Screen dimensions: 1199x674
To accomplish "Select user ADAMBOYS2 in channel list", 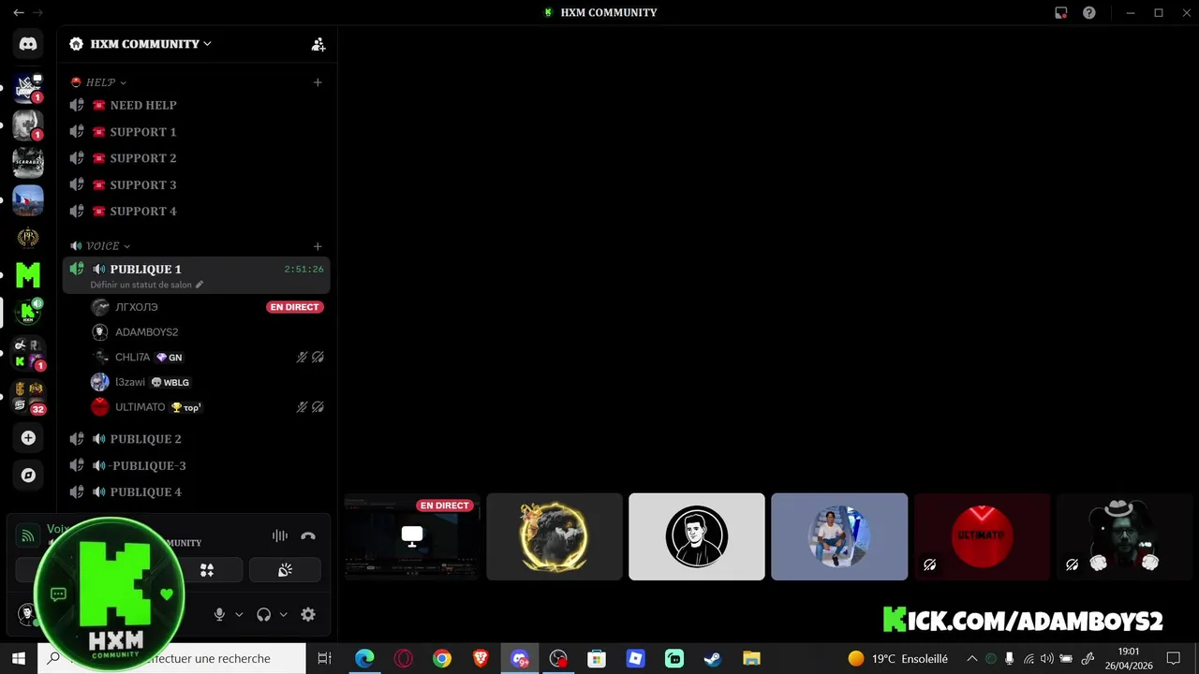I will pos(146,332).
